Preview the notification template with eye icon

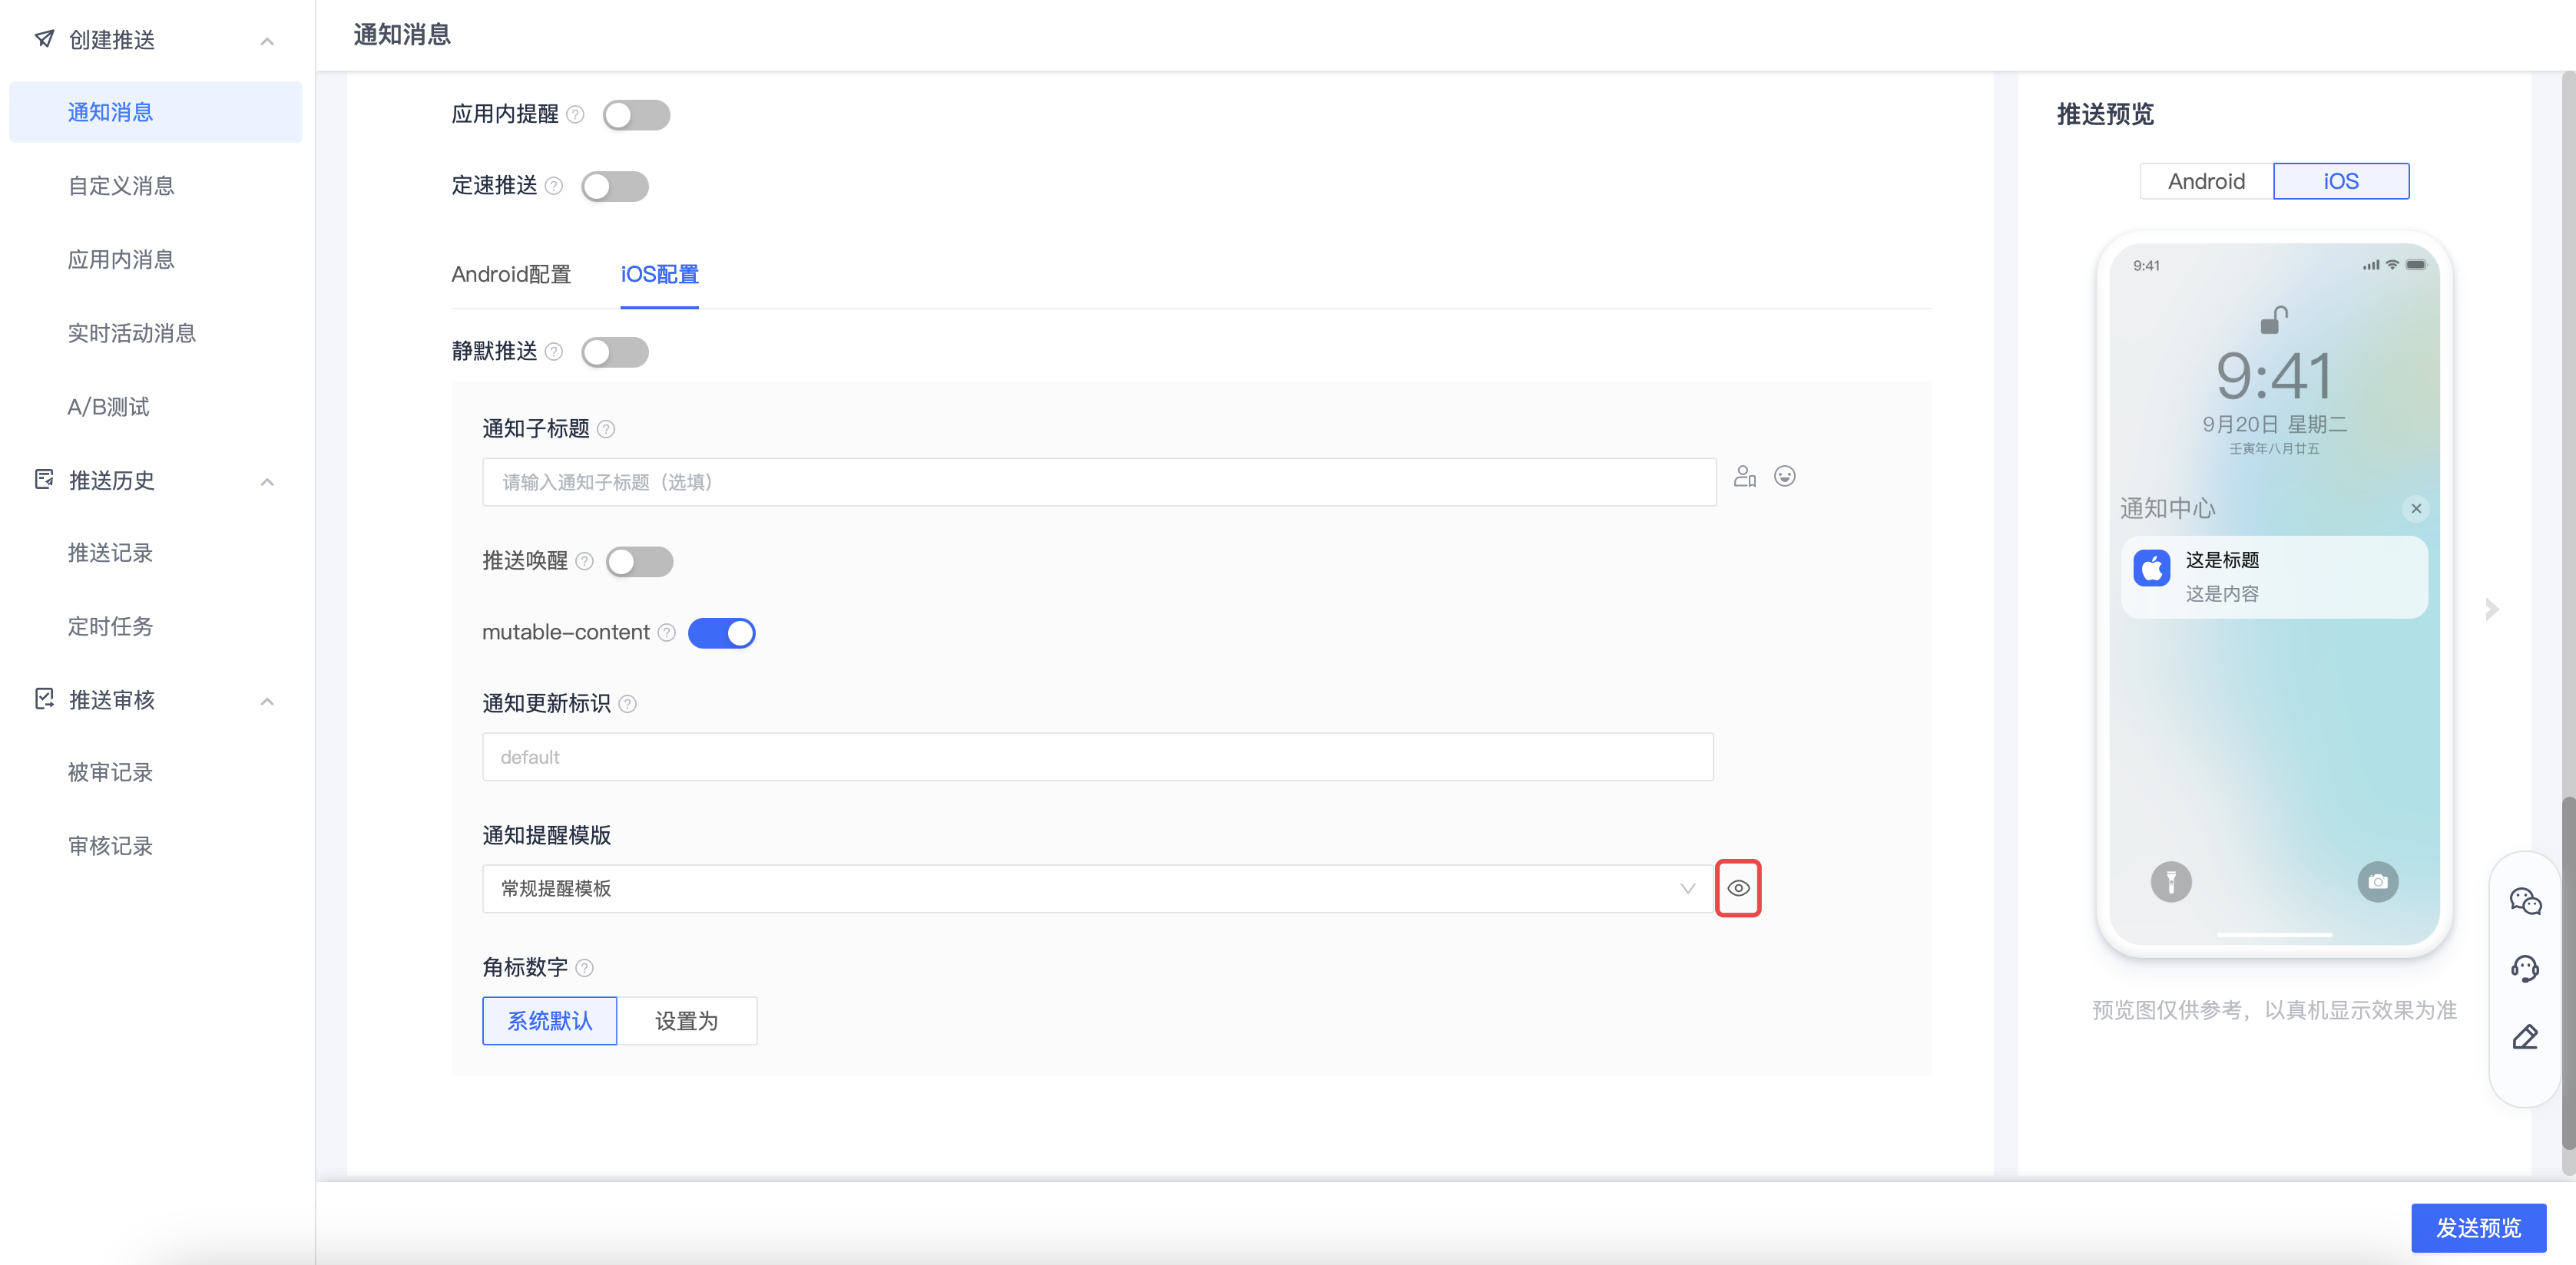[x=1738, y=887]
